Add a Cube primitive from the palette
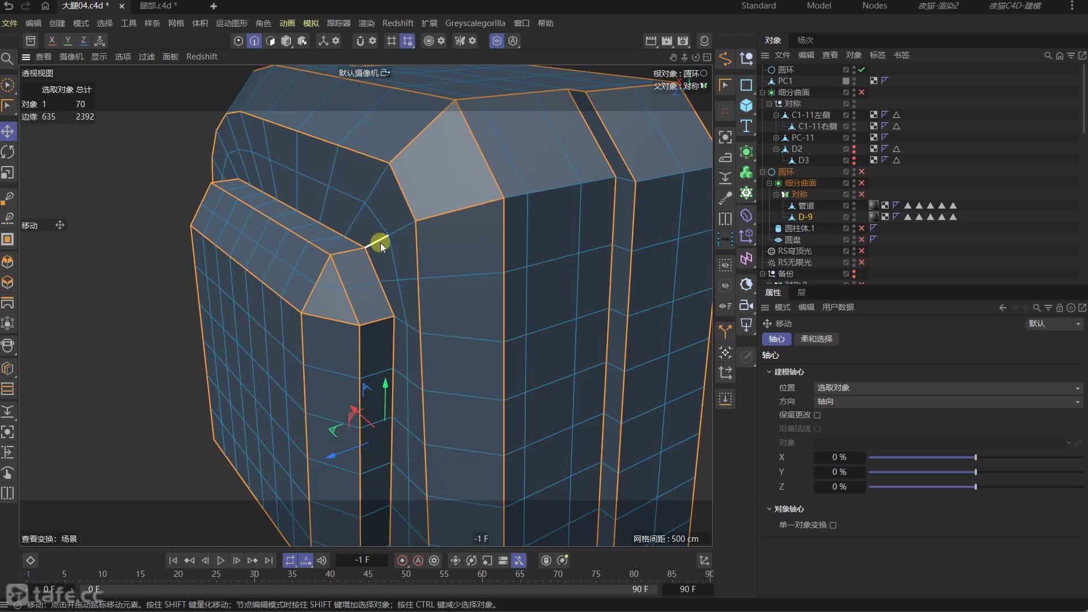 [x=746, y=105]
